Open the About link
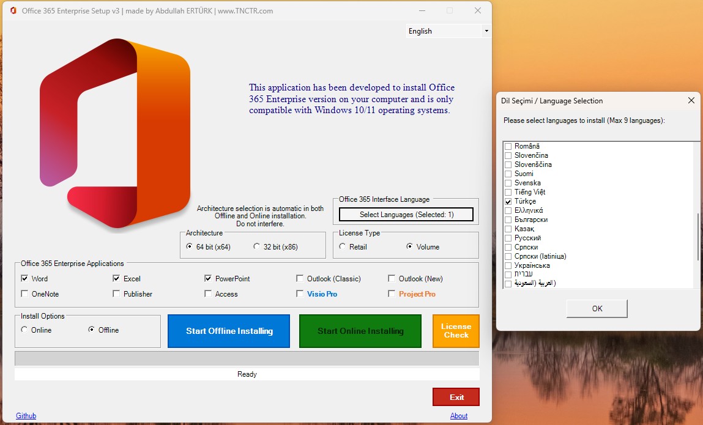703x425 pixels. (459, 416)
